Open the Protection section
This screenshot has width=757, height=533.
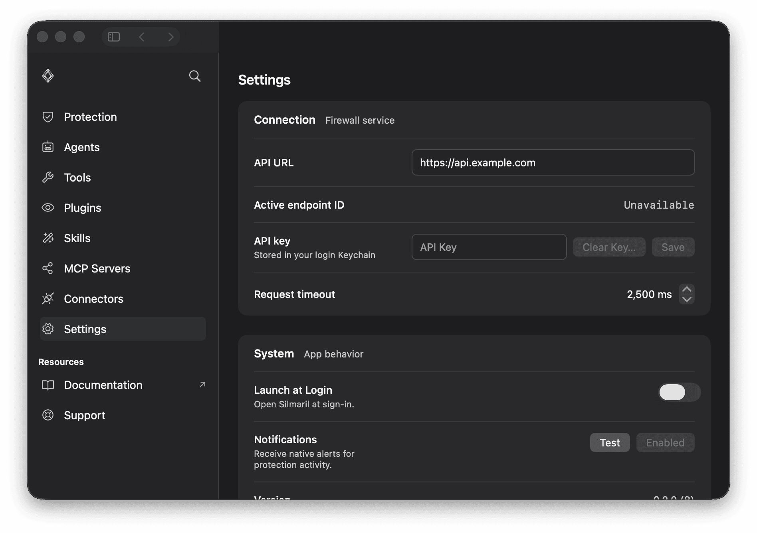click(123, 117)
